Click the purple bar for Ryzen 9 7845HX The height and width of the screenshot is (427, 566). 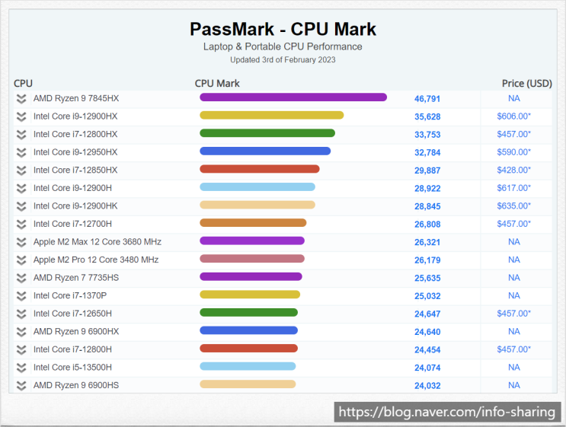click(x=293, y=97)
